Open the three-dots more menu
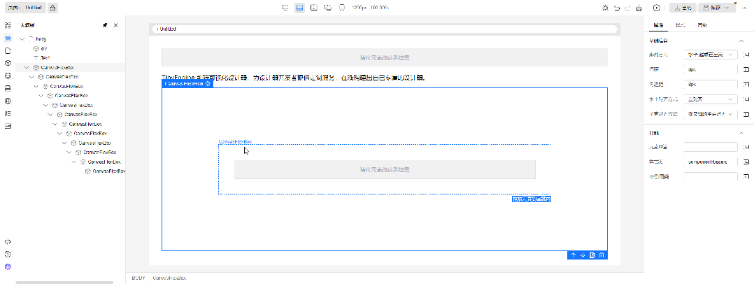The height and width of the screenshot is (284, 754). click(x=744, y=8)
